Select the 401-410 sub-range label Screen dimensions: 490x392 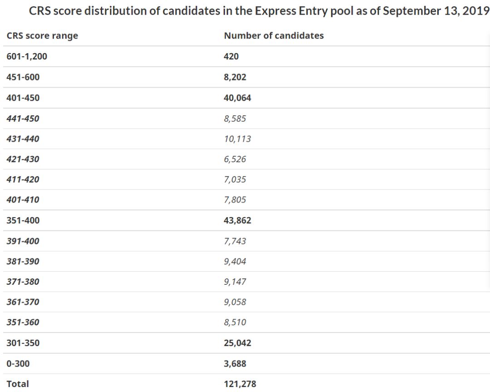(x=23, y=200)
